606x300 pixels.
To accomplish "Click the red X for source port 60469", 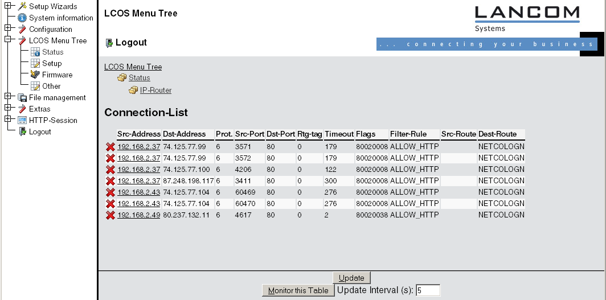I will (x=110, y=192).
